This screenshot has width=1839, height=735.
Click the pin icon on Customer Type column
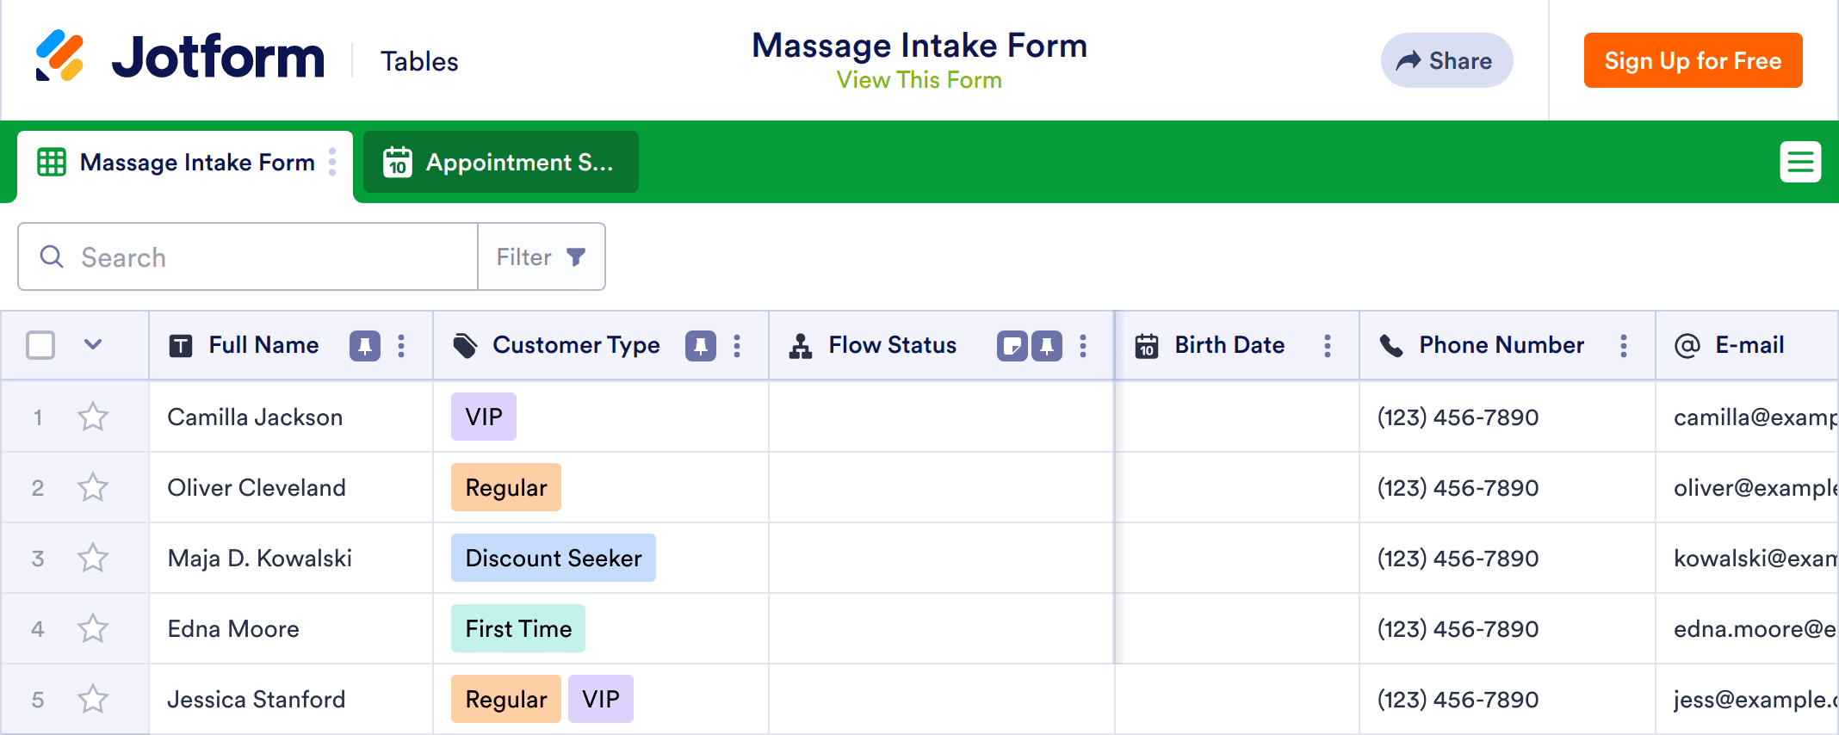(700, 346)
